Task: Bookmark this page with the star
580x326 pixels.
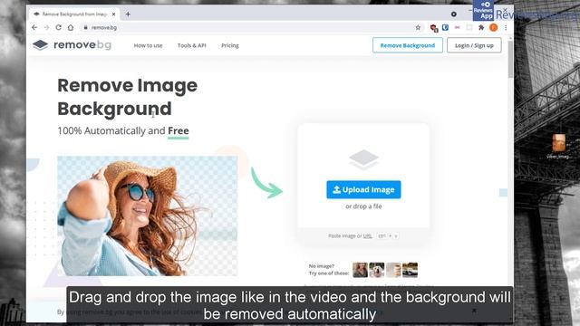Action: click(x=418, y=27)
